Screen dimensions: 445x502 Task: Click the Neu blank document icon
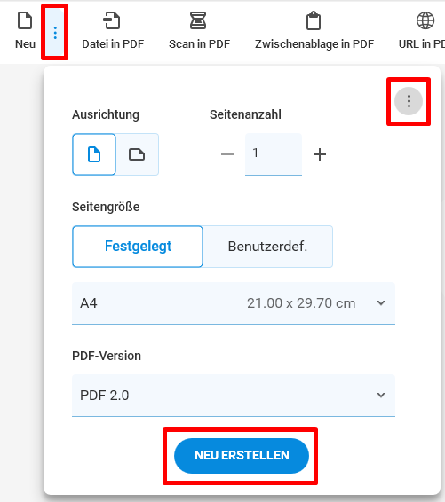tap(25, 20)
